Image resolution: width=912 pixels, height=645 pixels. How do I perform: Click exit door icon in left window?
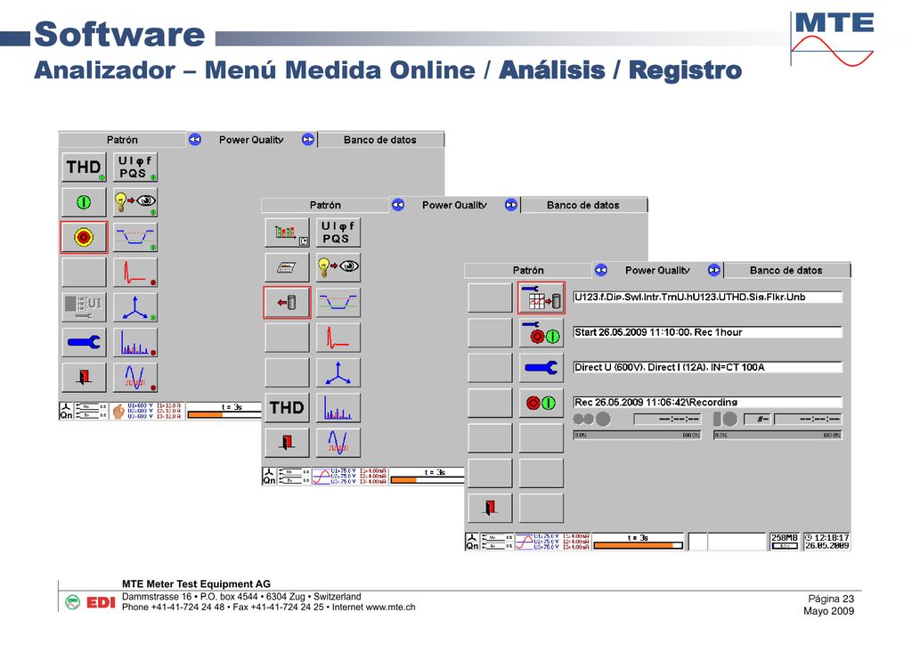point(85,377)
